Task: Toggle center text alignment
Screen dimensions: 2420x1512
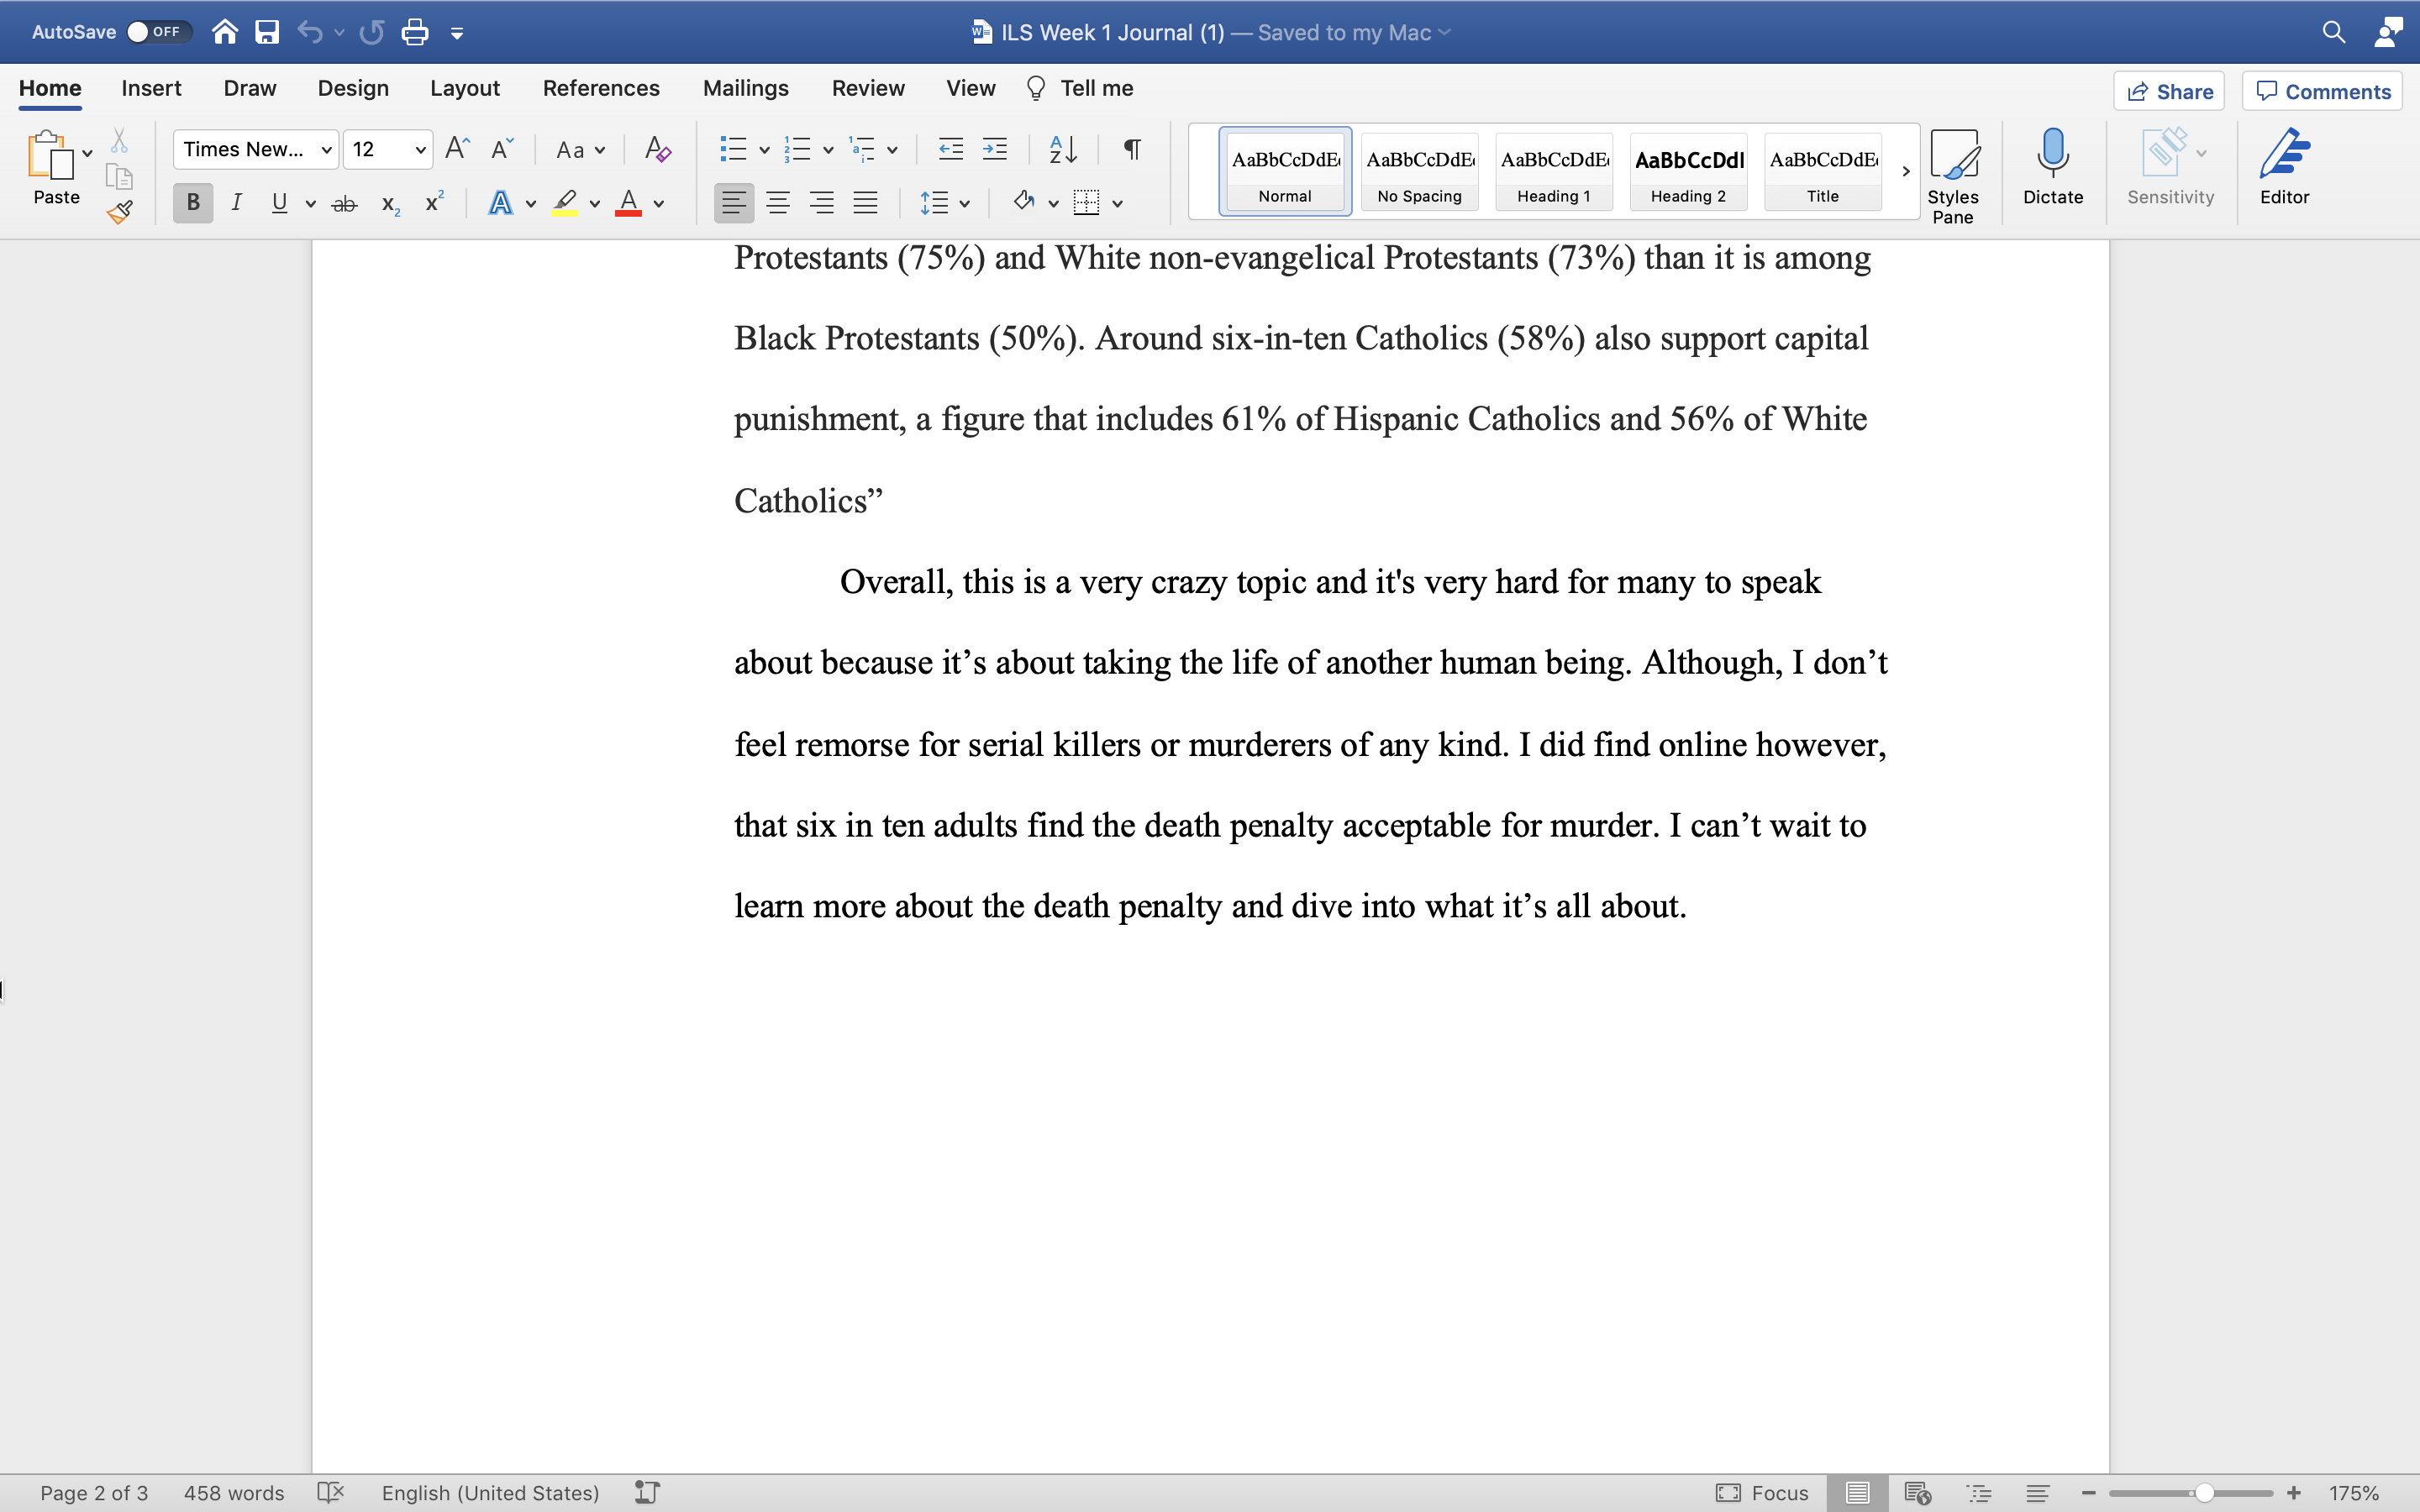Action: [778, 202]
